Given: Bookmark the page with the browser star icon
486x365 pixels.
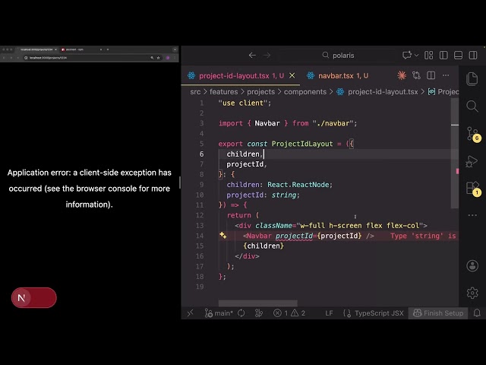Looking at the screenshot, I should 158,58.
